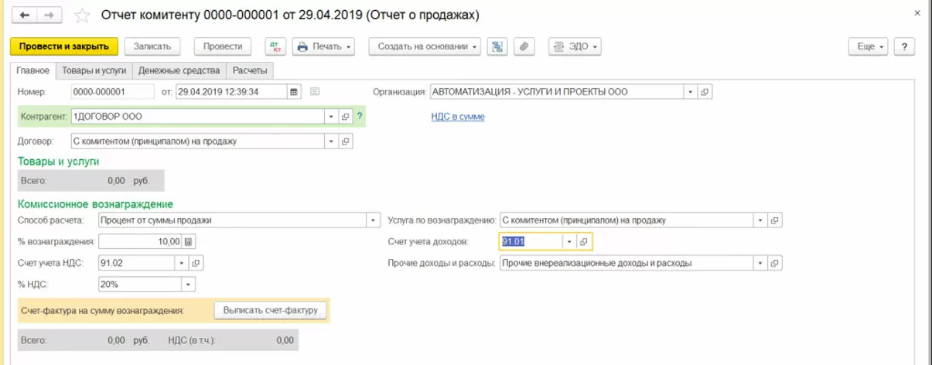932x365 pixels.
Task: Expand Организация dropdown list
Action: point(691,91)
